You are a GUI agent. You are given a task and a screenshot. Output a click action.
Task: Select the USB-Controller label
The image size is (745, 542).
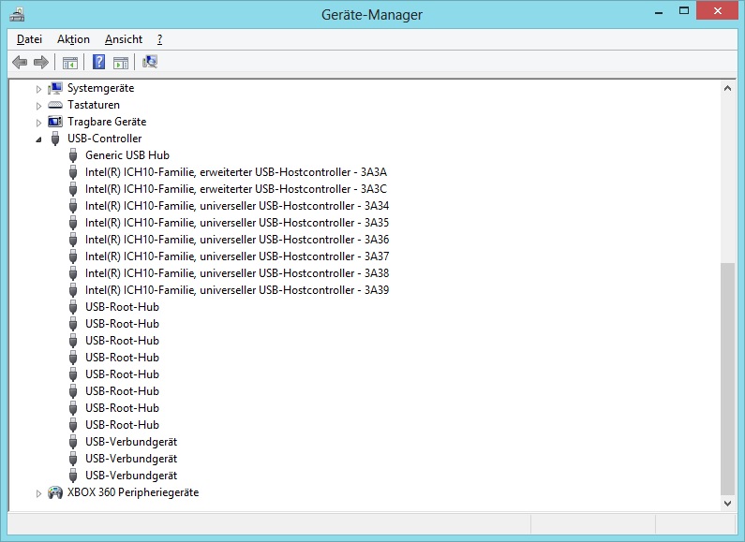point(105,139)
